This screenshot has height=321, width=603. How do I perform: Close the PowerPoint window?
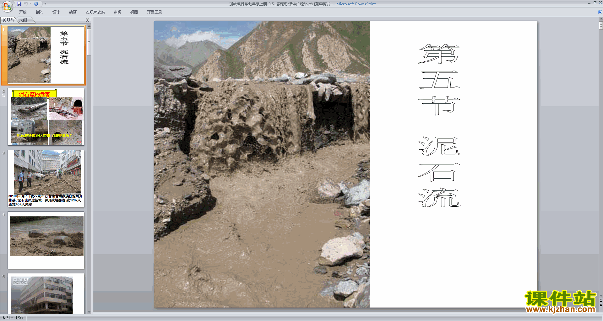click(x=600, y=3)
